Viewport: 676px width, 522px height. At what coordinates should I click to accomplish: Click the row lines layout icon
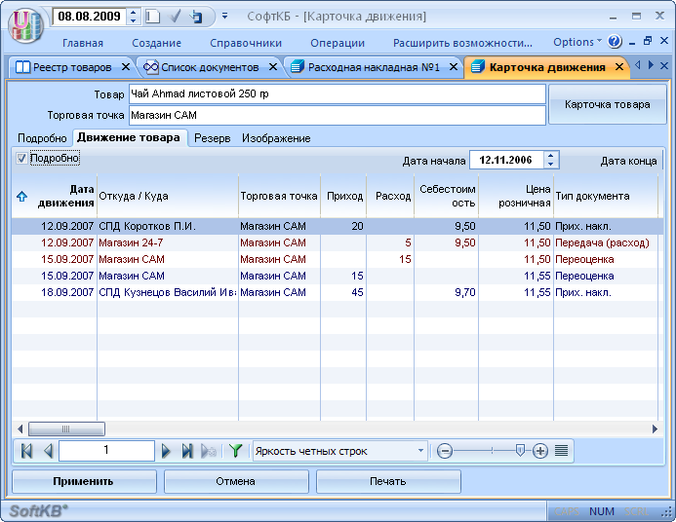[561, 451]
